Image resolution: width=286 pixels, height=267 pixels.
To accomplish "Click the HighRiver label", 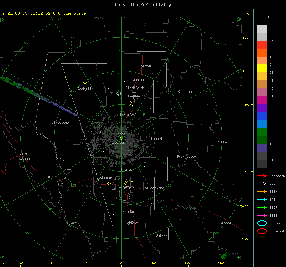I will tap(132, 223).
